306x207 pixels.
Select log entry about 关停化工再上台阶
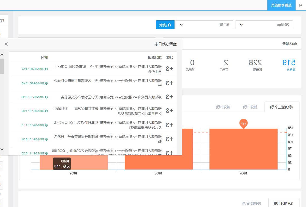93,69
